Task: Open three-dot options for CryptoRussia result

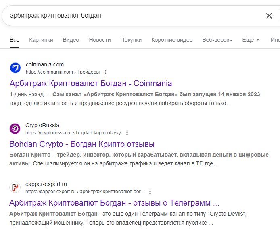Action: point(127,132)
